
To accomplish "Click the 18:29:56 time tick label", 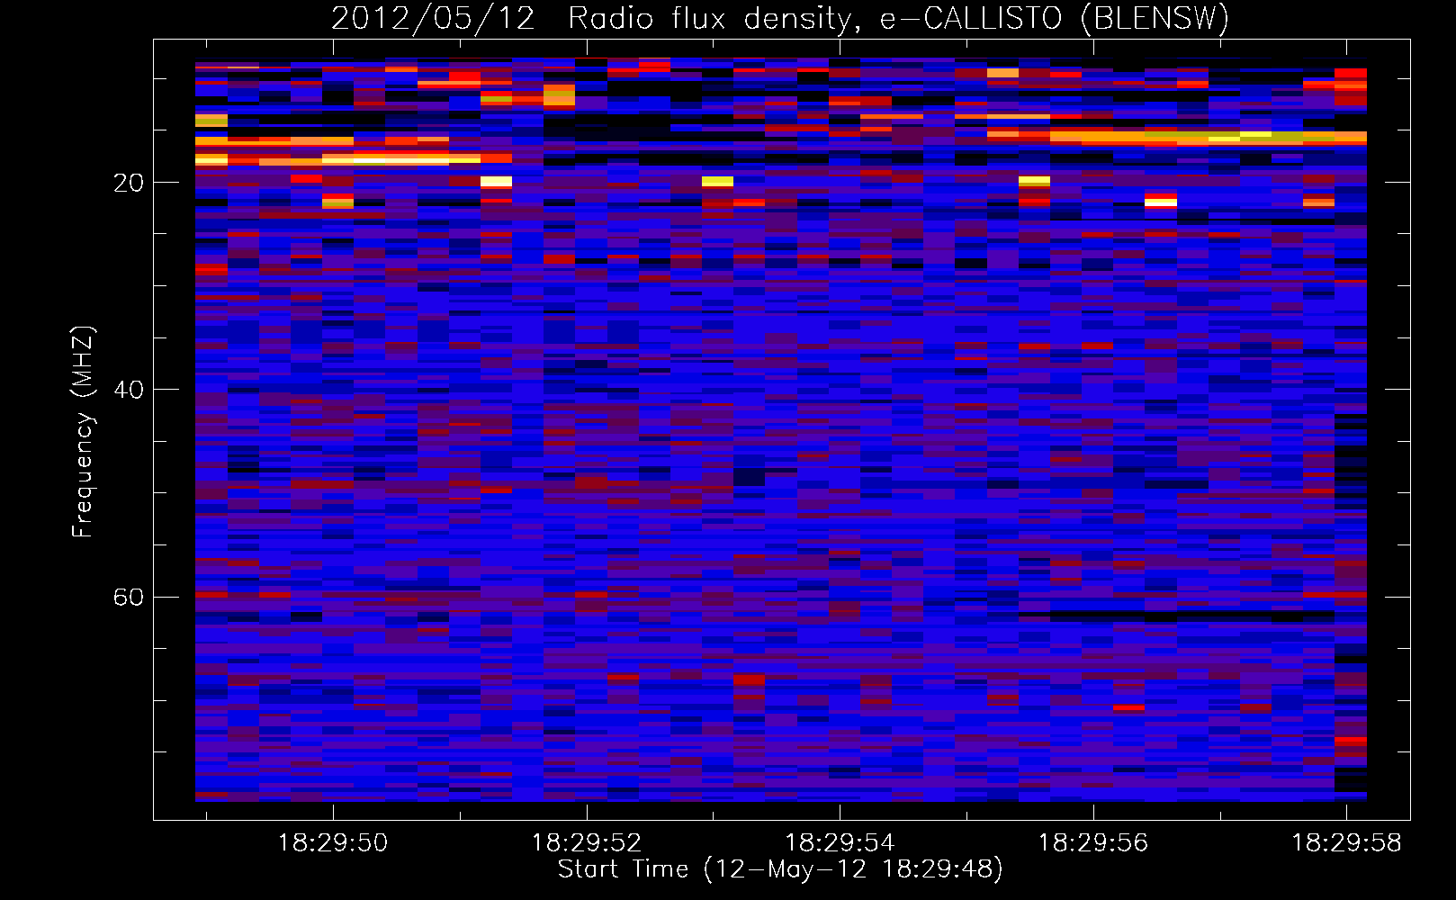I will 1093,843.
